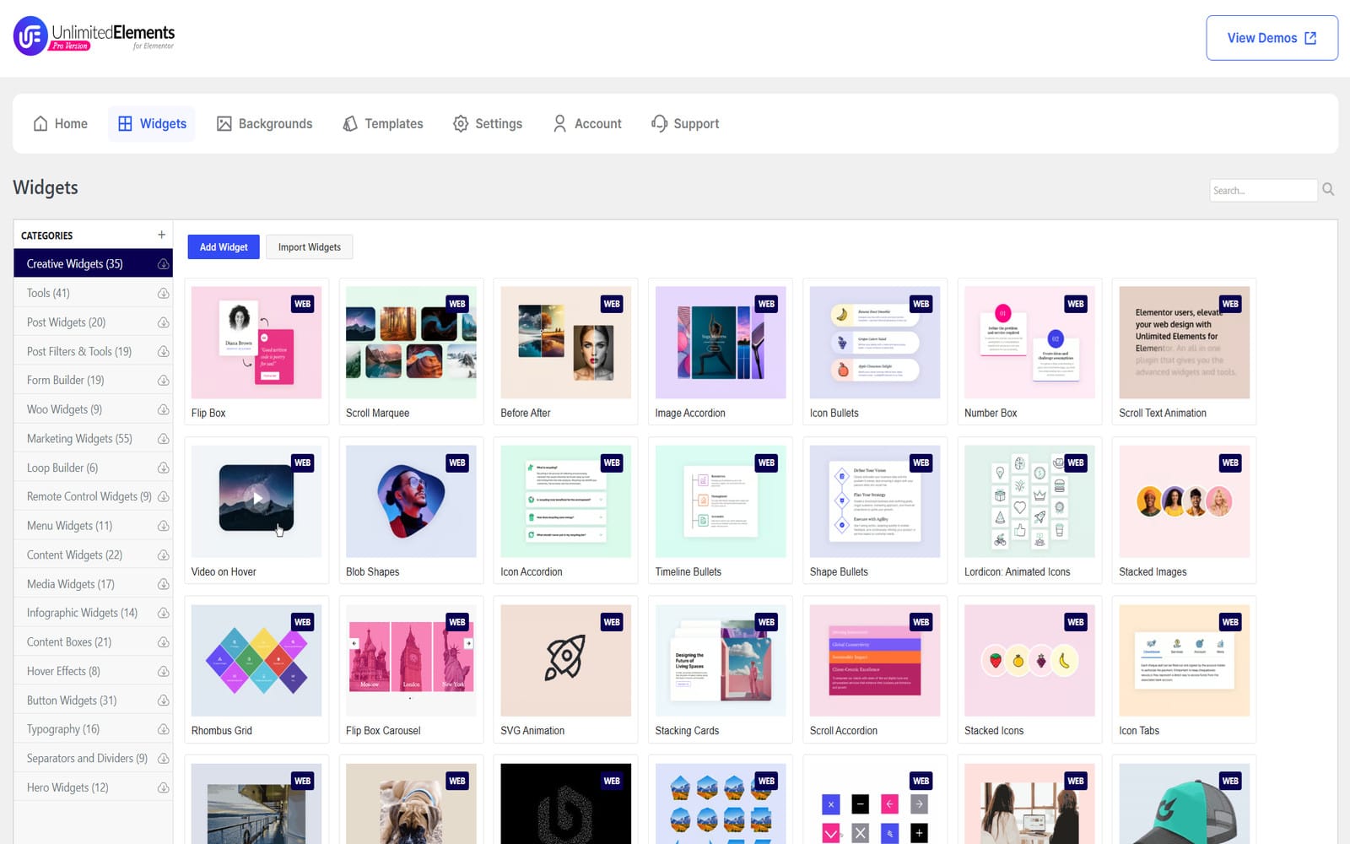
Task: Click download icon beside Woo Widgets (9)
Action: point(163,409)
